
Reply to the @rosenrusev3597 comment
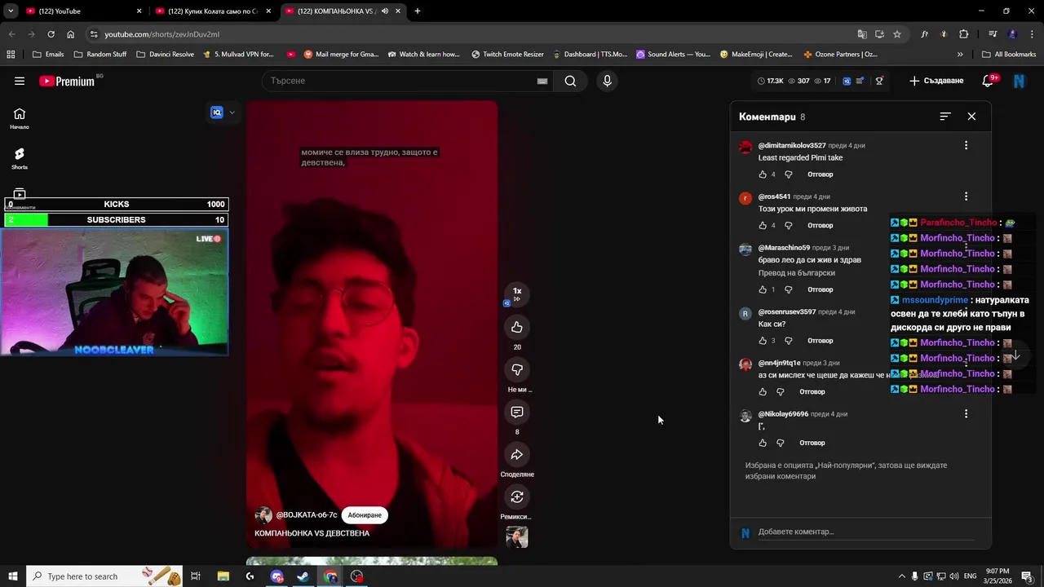[x=820, y=341]
